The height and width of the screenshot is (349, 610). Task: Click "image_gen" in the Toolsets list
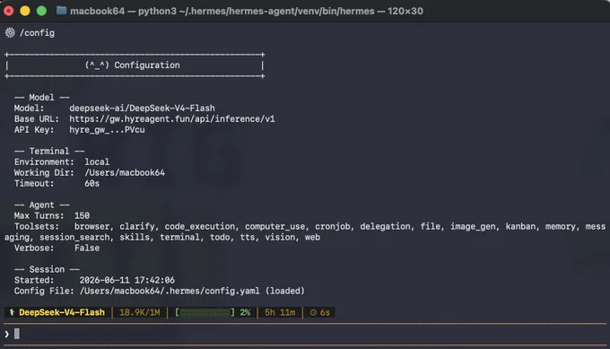[473, 226]
